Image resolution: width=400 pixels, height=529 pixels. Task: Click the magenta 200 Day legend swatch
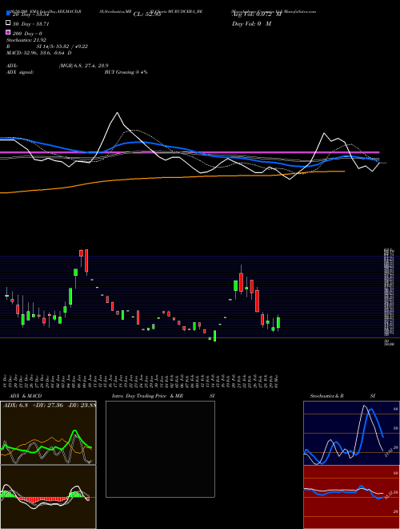tap(8, 32)
